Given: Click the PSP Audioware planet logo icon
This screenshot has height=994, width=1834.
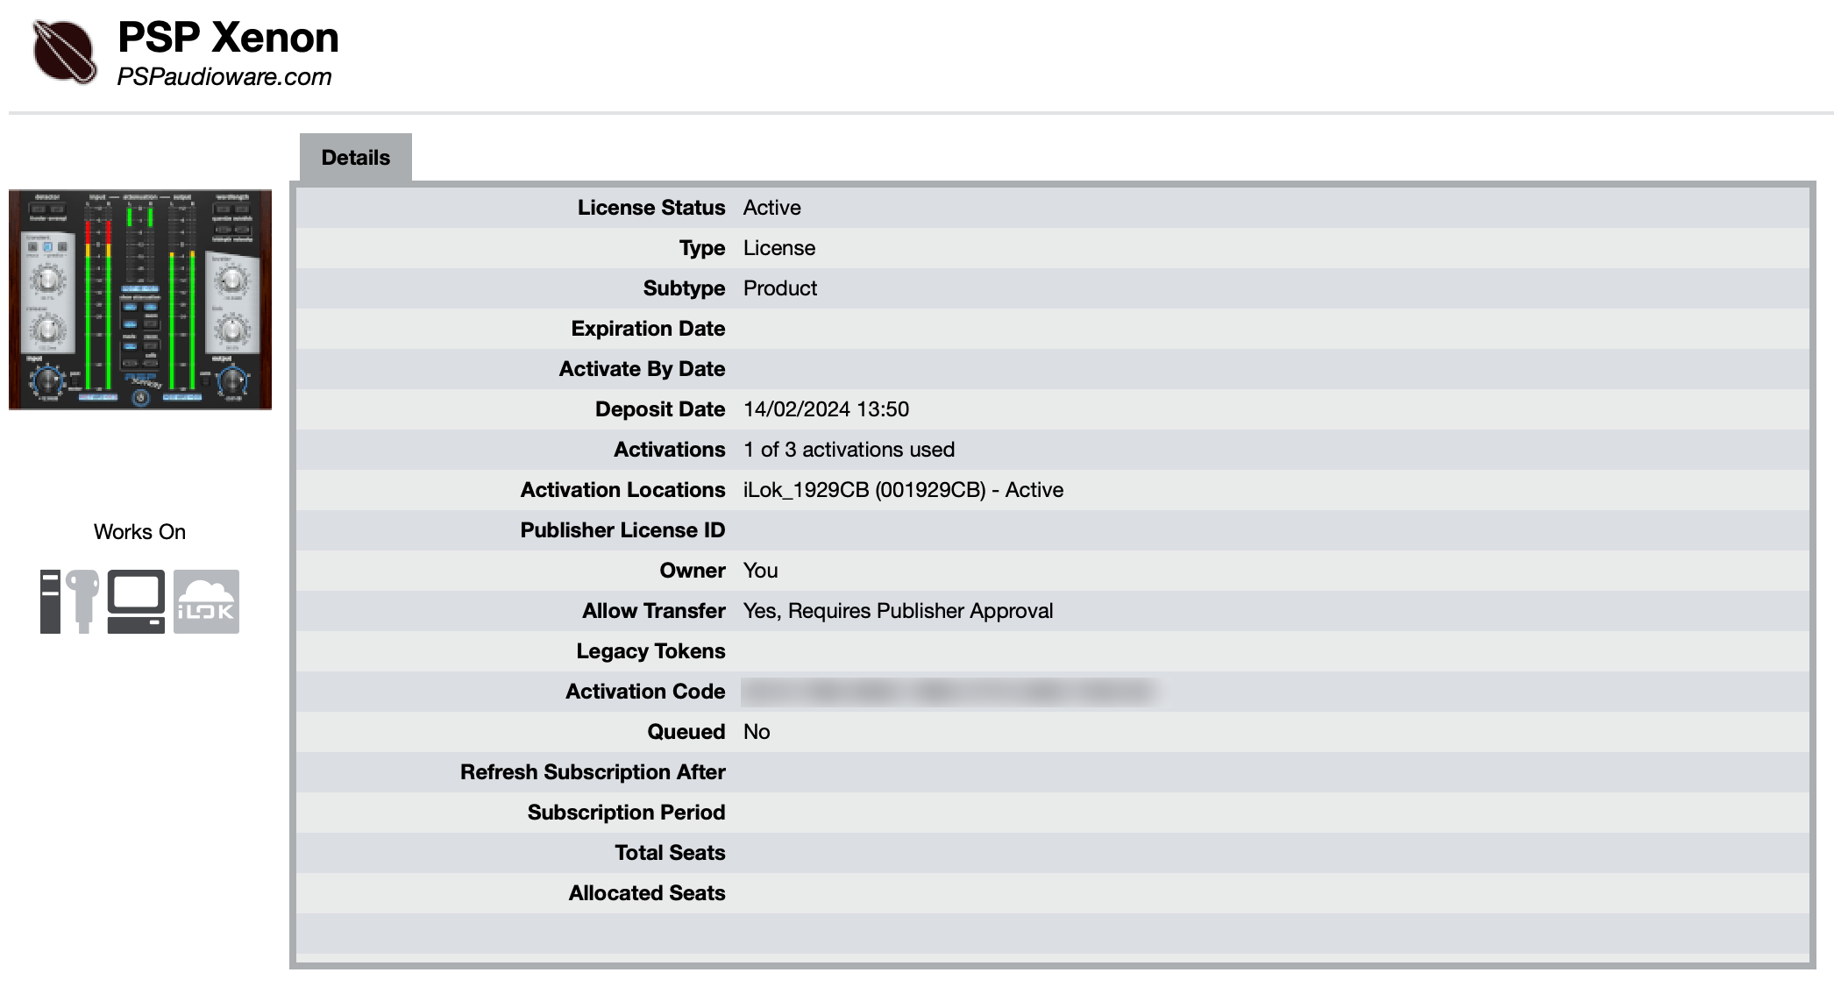Looking at the screenshot, I should (64, 52).
